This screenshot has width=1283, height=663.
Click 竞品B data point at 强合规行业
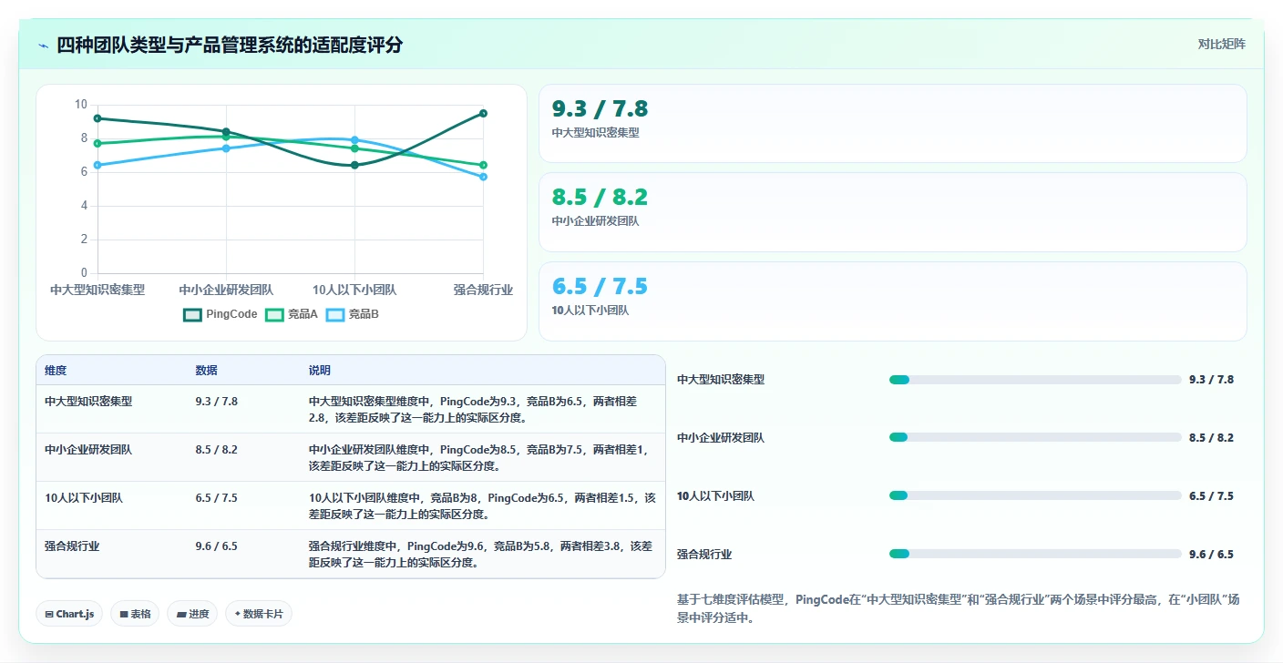(x=483, y=177)
